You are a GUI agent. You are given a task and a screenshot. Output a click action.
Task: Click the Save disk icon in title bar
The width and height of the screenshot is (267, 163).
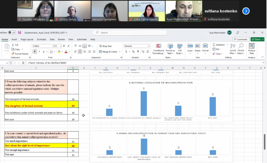click(x=20, y=33)
